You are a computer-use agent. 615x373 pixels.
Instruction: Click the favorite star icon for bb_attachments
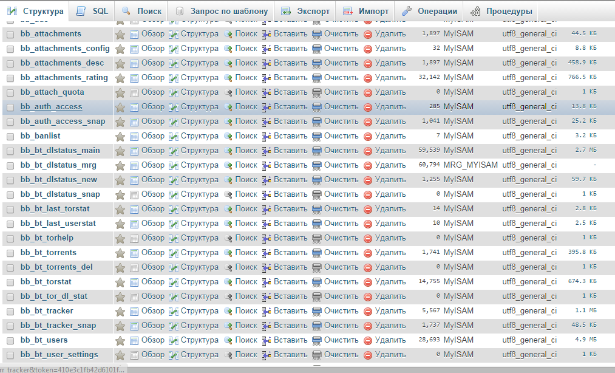click(120, 34)
